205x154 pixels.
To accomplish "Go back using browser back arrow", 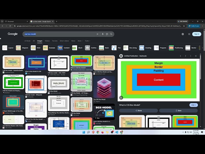I will click(x=3, y=26).
